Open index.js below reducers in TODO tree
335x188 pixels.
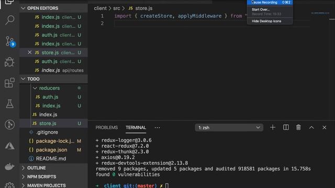click(53, 114)
